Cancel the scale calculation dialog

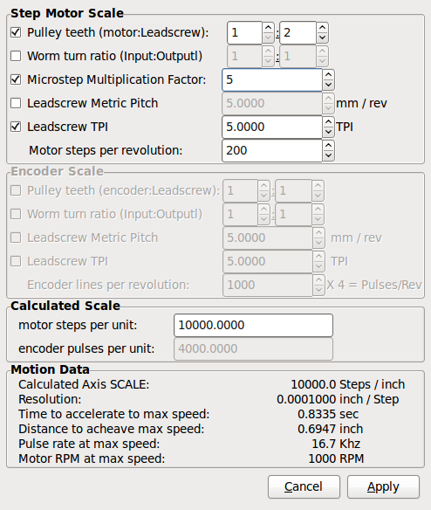tap(304, 487)
